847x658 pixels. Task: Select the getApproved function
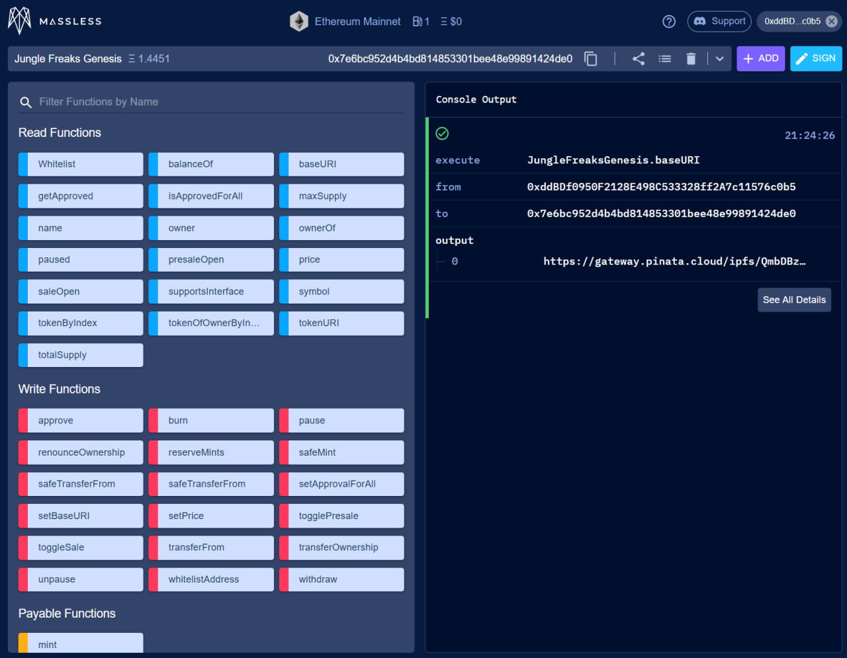[x=81, y=196]
